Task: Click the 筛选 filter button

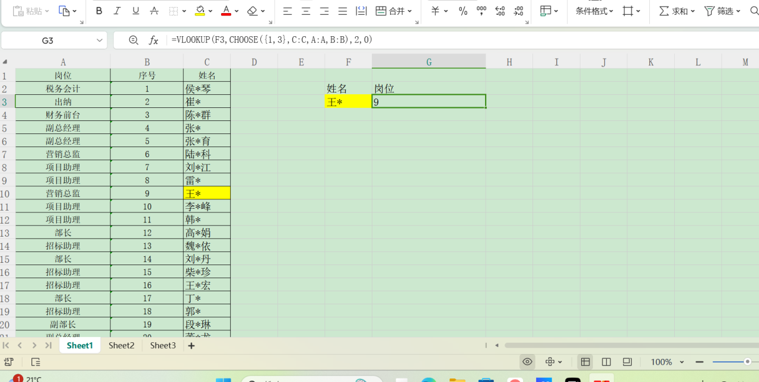Action: pos(719,11)
